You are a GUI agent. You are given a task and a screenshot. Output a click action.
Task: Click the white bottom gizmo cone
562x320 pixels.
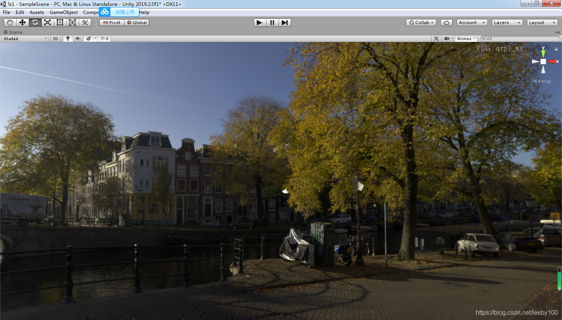543,70
